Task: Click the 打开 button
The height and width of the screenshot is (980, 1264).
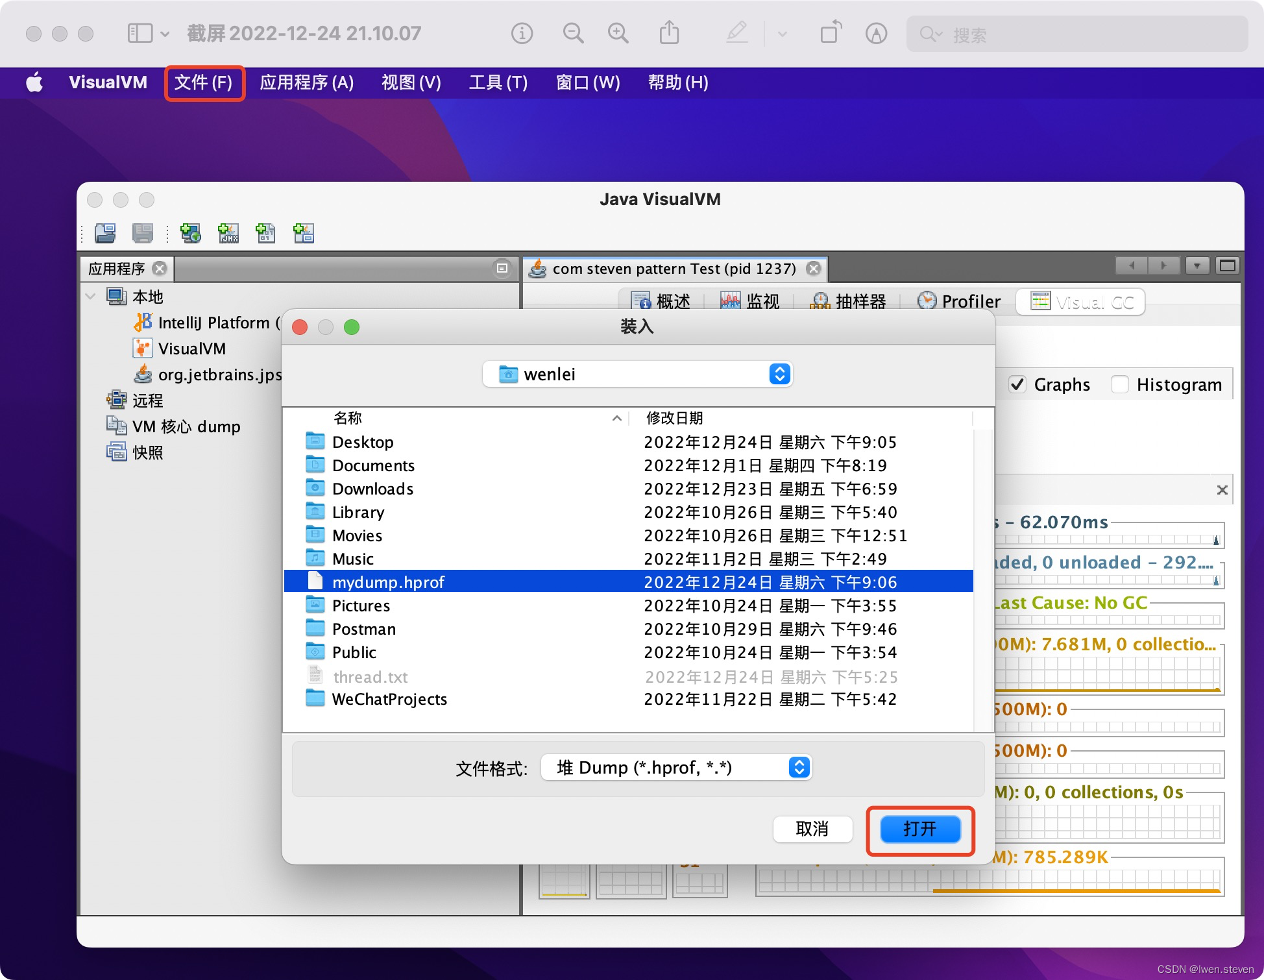Action: pyautogui.click(x=920, y=829)
